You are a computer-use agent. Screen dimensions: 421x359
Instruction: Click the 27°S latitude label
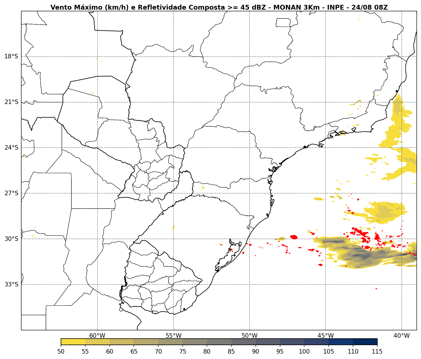click(11, 193)
